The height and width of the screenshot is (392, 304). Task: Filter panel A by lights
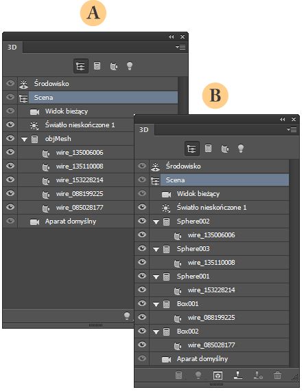point(130,66)
